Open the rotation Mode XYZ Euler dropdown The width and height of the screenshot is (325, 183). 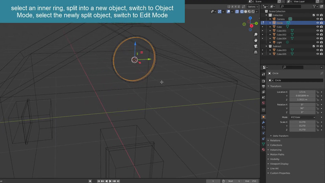[302, 117]
